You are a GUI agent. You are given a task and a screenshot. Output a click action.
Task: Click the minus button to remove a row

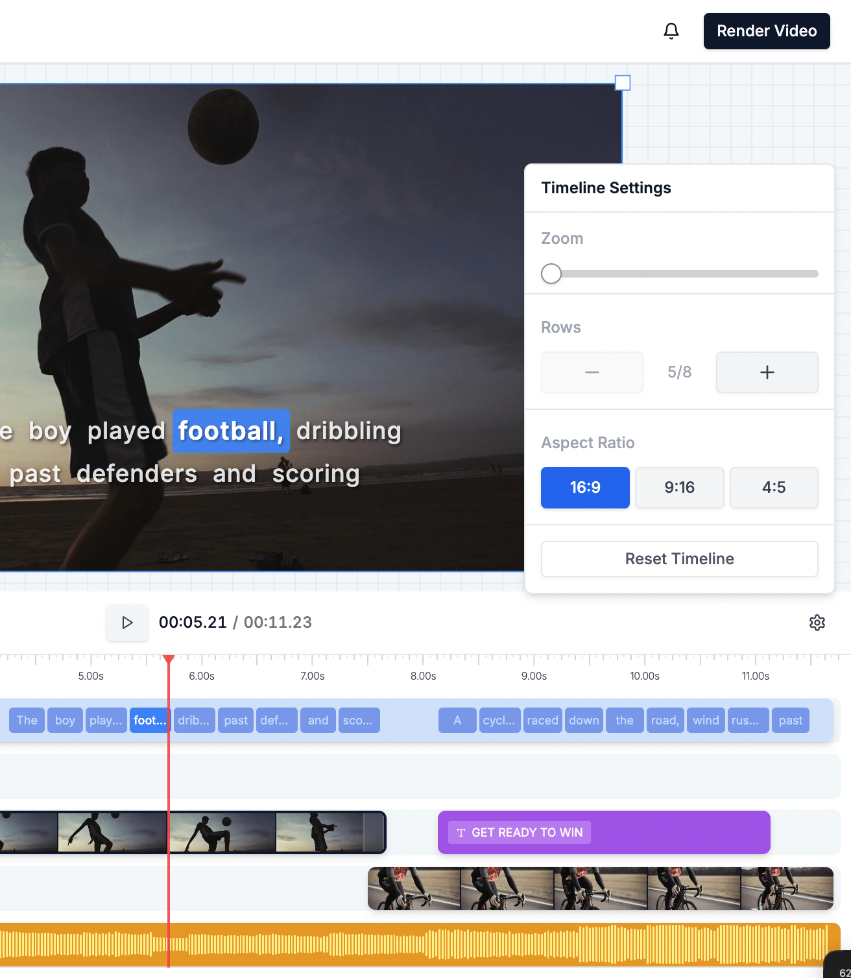(x=591, y=372)
